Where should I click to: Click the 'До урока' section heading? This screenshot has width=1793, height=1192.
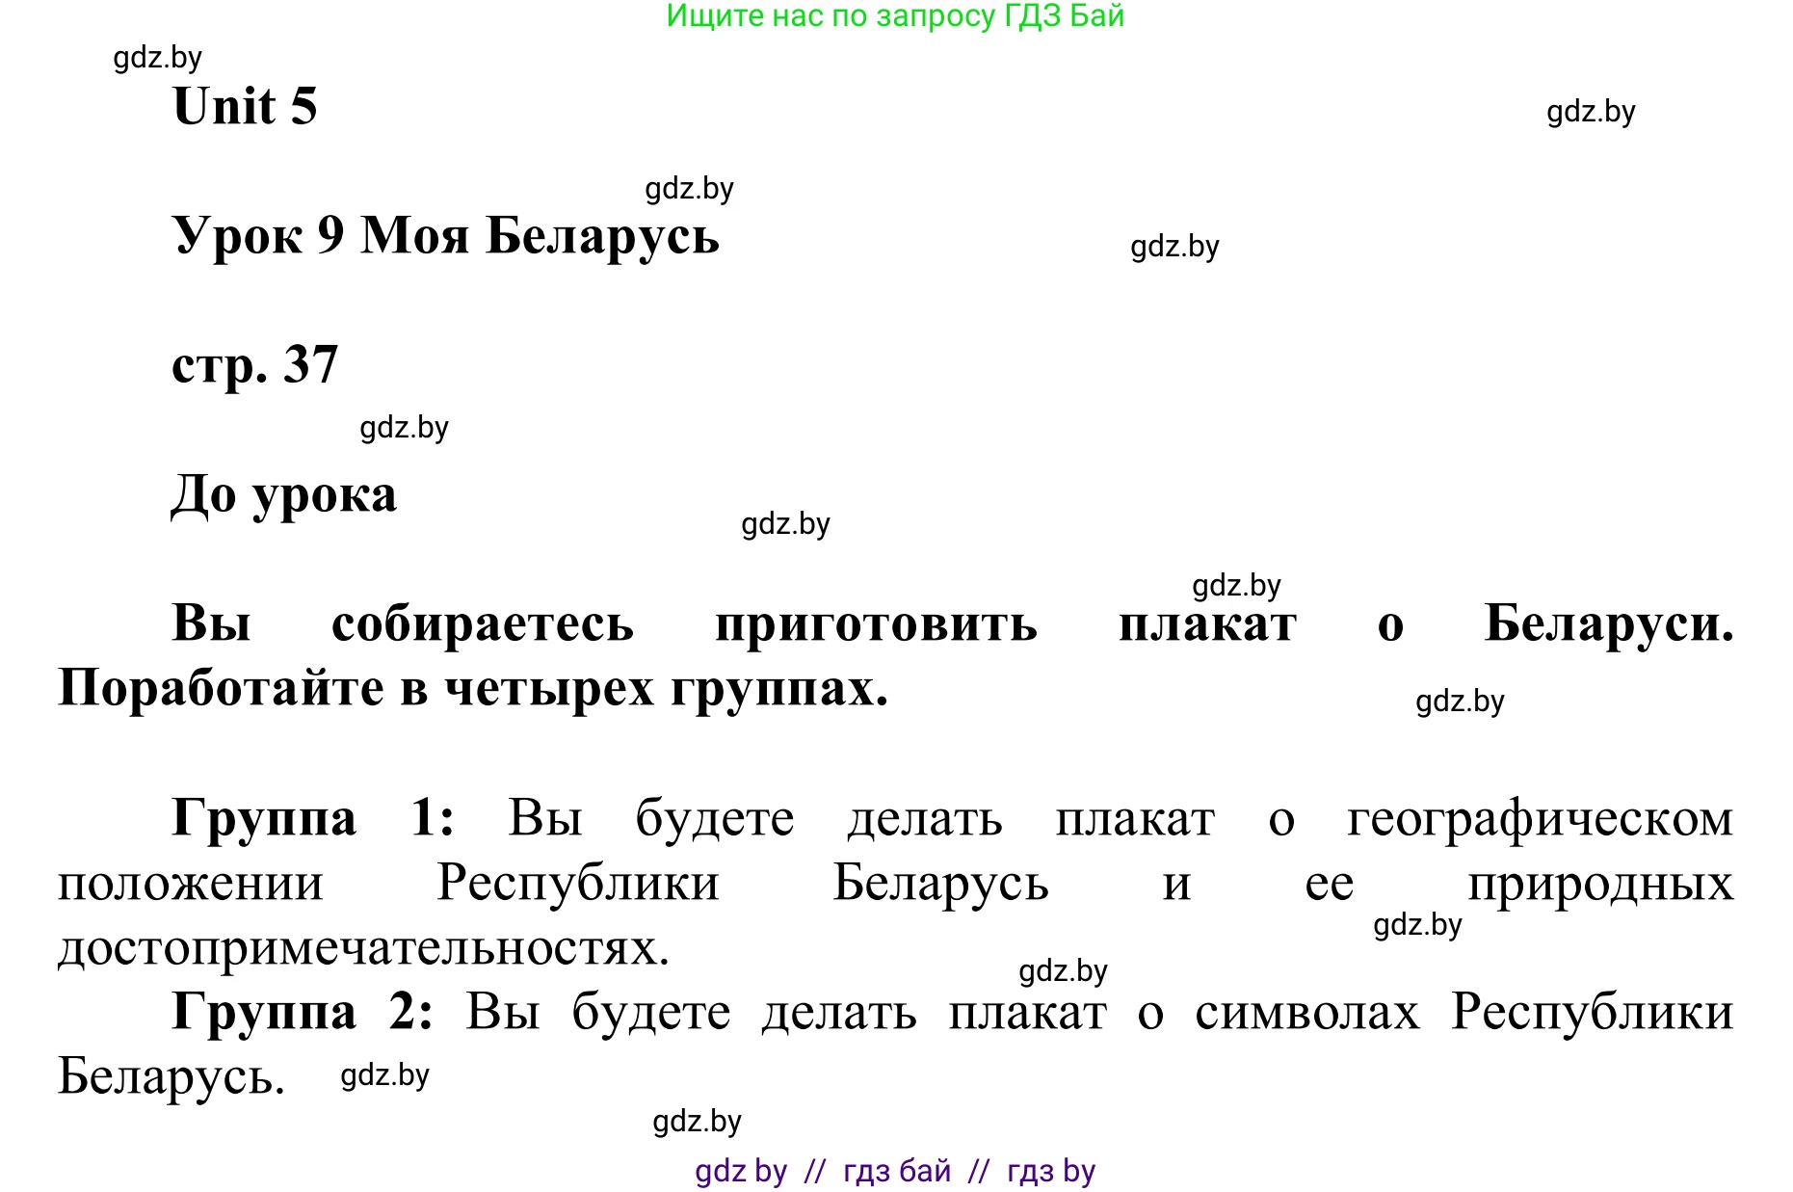(282, 493)
